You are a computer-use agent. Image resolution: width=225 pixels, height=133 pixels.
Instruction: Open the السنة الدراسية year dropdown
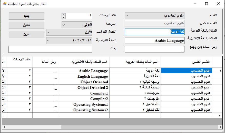pyautogui.click(x=69, y=41)
